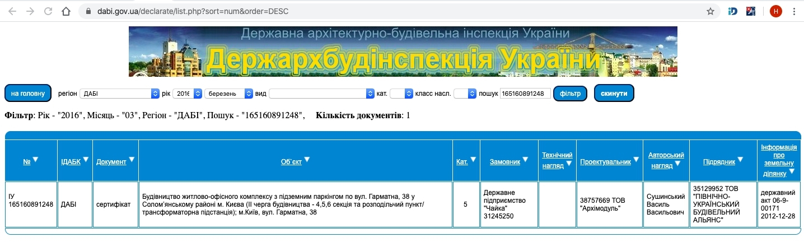Select the ДАБІ cell in the table row
The height and width of the screenshot is (242, 804).
(75, 204)
